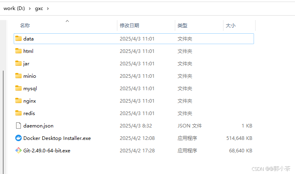Select file name data
295x174 pixels.
tap(29, 38)
